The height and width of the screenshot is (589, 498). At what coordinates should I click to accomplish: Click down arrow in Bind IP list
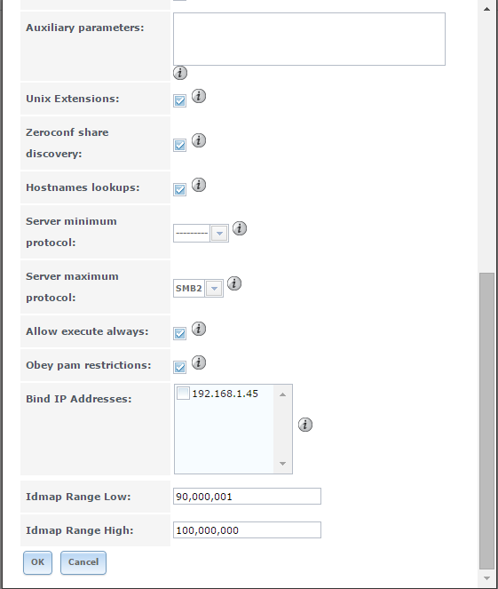(x=283, y=464)
